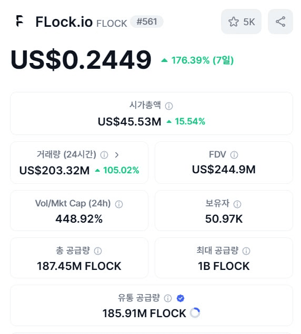Click the info icon beside 보유자
The width and height of the screenshot is (301, 334).
click(x=237, y=204)
